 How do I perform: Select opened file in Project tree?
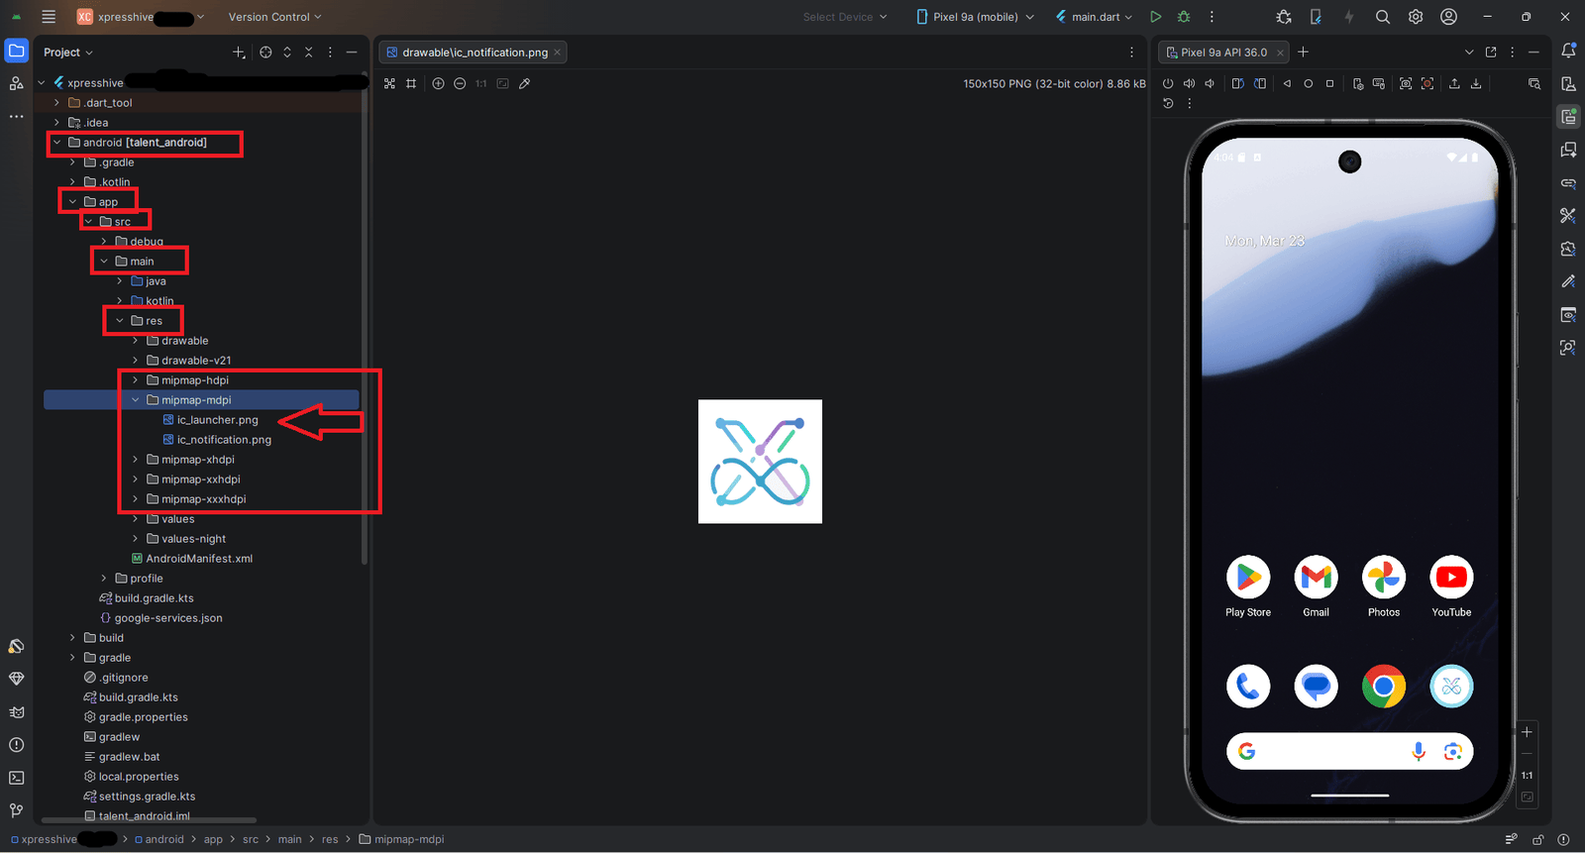(265, 53)
